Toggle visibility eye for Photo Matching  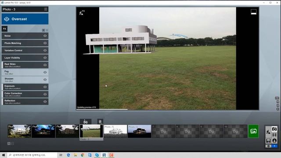[45, 43]
